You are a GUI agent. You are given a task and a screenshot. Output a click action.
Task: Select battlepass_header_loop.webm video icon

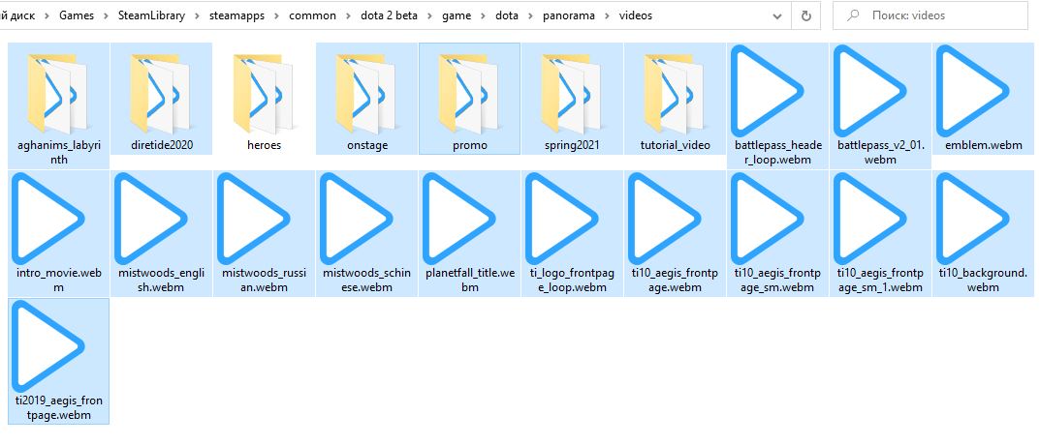point(768,91)
